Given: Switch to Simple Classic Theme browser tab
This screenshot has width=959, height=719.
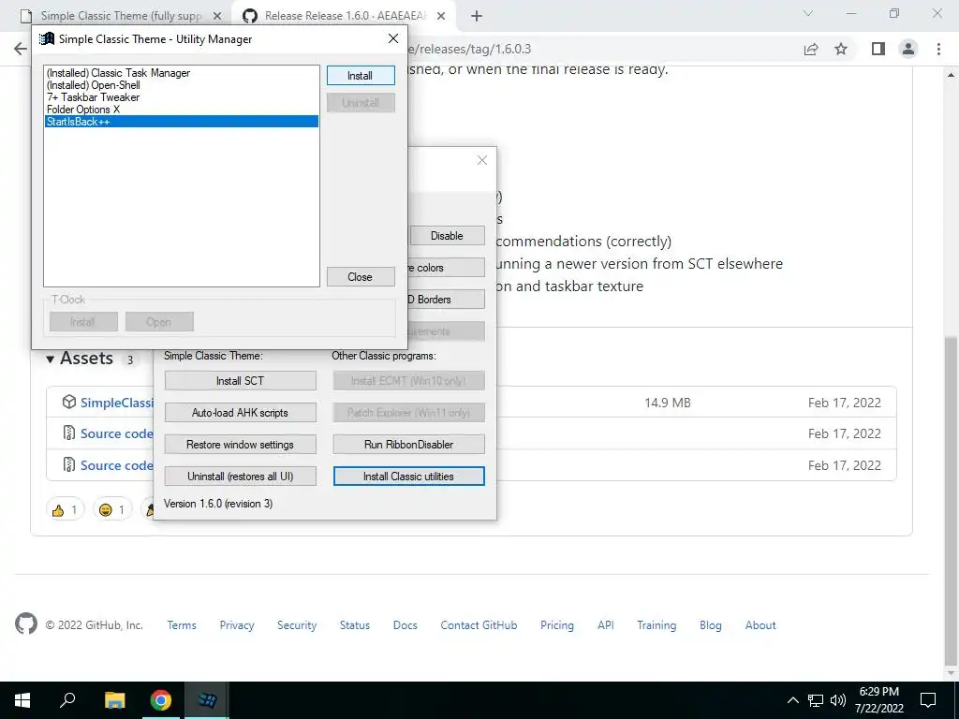Looking at the screenshot, I should pos(122,16).
